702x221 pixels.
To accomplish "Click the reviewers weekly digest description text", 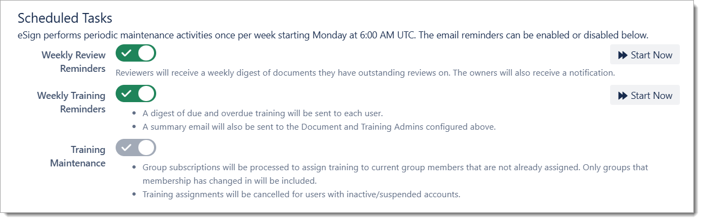I will [365, 72].
